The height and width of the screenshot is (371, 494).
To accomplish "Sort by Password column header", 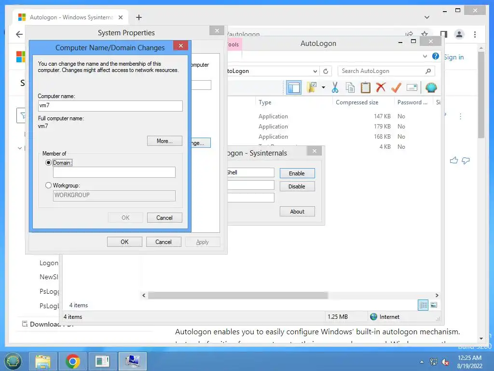I will click(x=413, y=102).
